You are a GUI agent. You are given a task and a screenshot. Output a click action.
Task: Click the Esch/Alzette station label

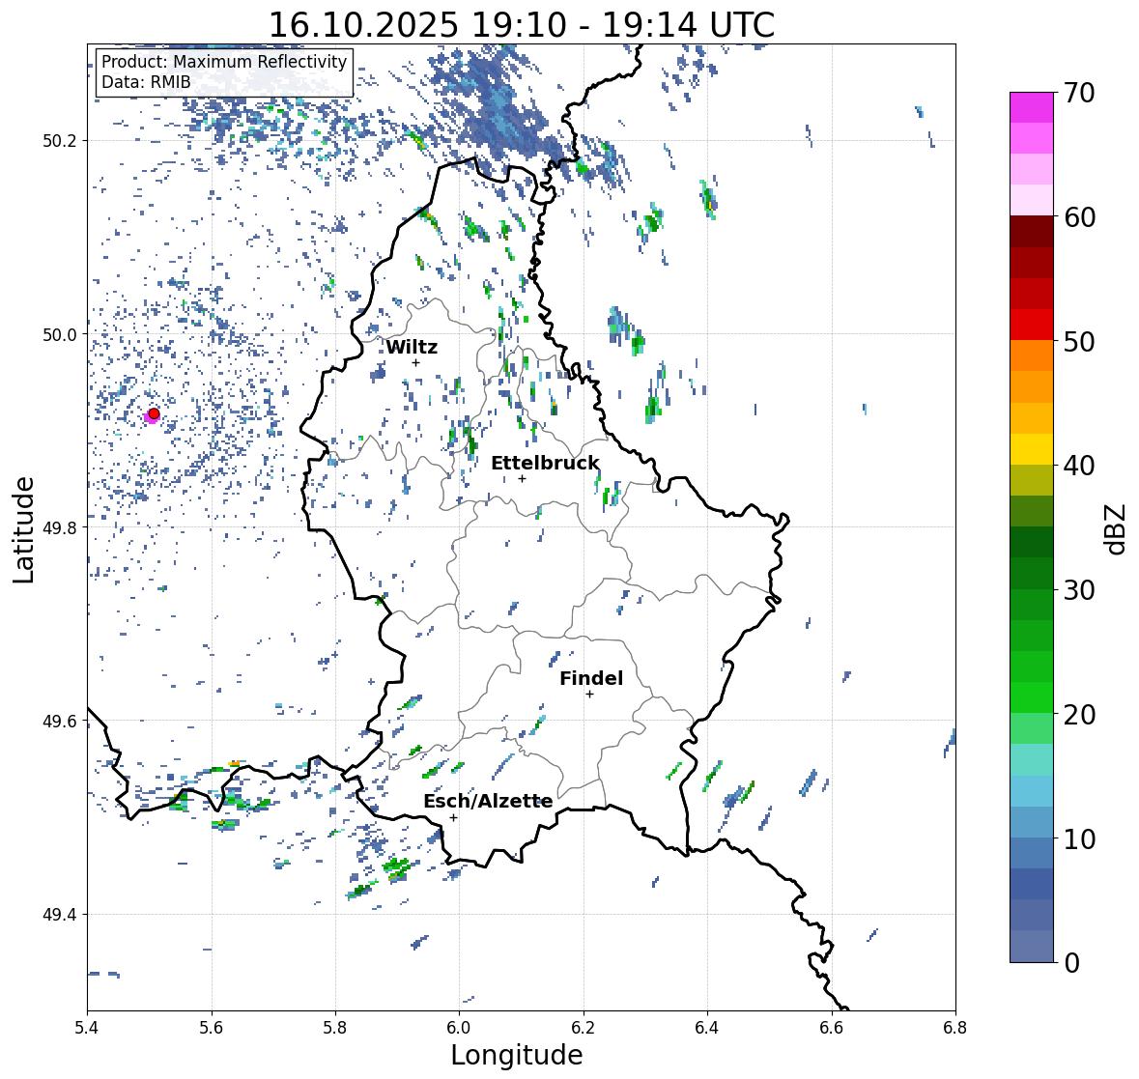click(488, 801)
